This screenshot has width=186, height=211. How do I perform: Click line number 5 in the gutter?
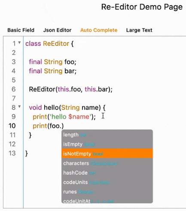(x=14, y=80)
